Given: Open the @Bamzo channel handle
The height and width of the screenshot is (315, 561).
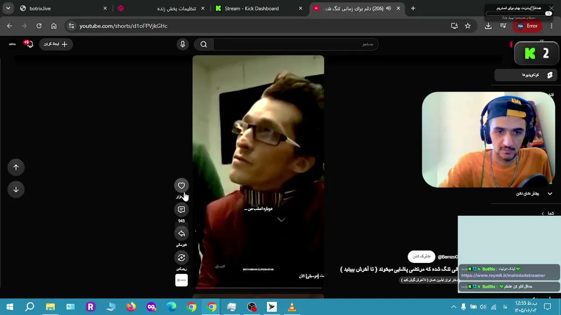Looking at the screenshot, I should pos(447,257).
